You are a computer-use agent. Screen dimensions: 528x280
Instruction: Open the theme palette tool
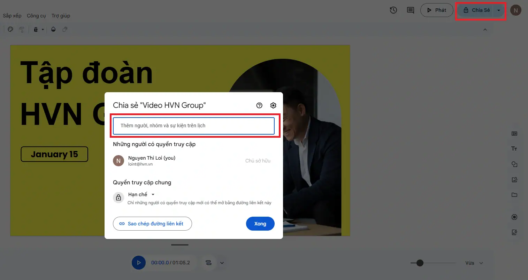pos(10,30)
